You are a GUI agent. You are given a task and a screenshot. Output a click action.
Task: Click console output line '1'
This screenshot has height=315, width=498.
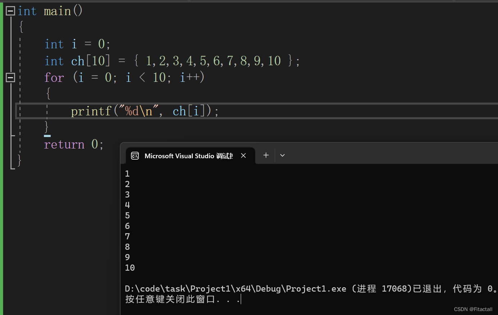coord(127,174)
